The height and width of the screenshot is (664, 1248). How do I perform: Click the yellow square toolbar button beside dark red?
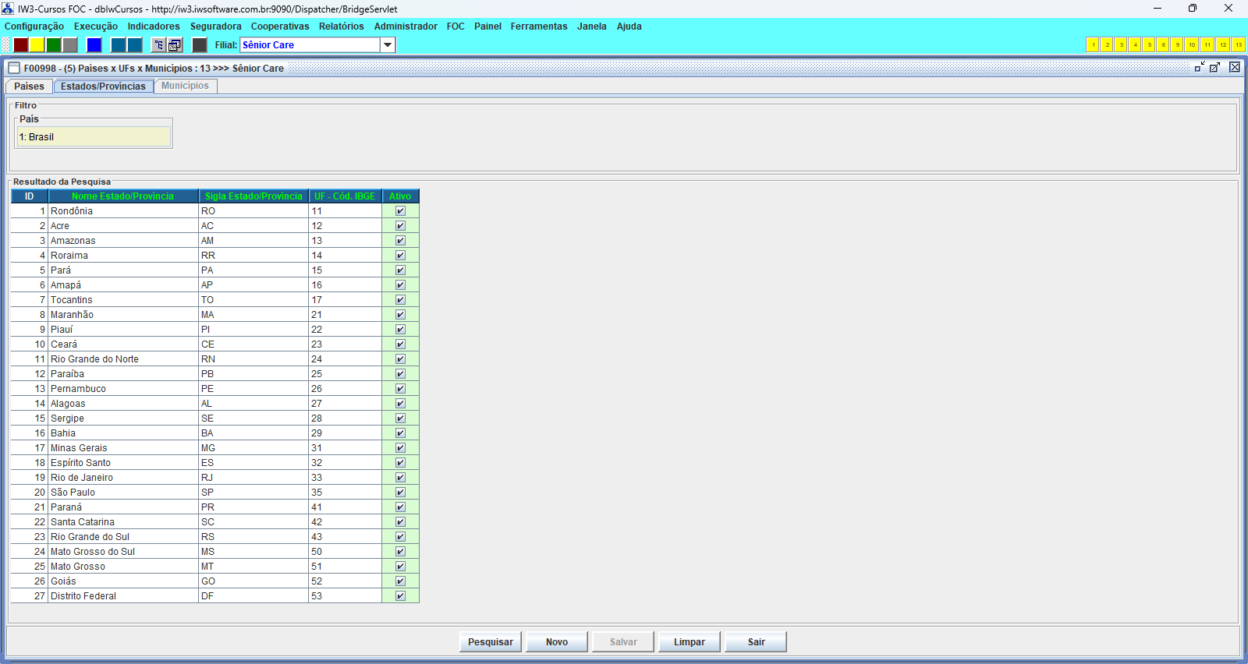coord(37,45)
